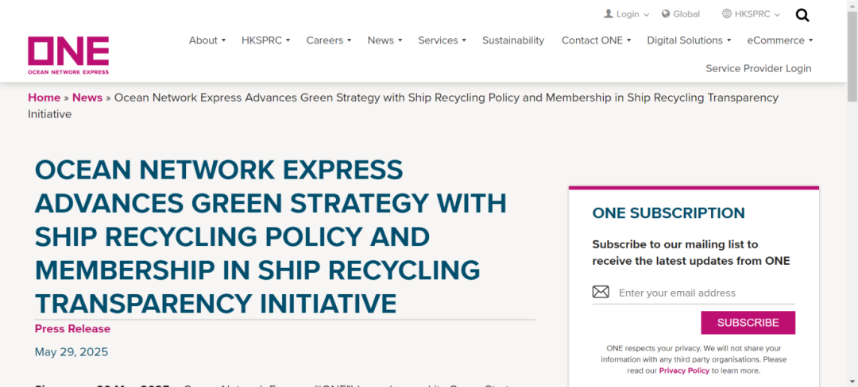Open the Careers navigation menu
The width and height of the screenshot is (858, 387).
pos(328,40)
